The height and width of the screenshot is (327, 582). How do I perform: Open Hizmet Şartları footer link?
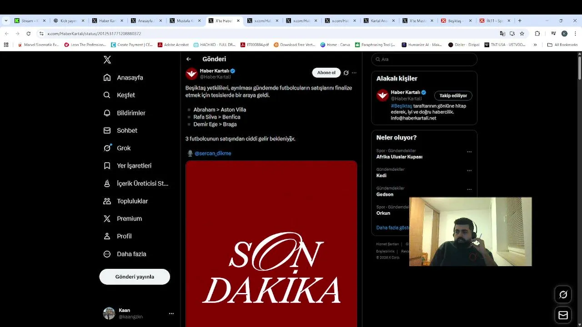coord(387,244)
